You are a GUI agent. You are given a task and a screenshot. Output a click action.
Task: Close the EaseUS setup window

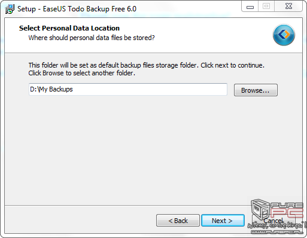288,7
